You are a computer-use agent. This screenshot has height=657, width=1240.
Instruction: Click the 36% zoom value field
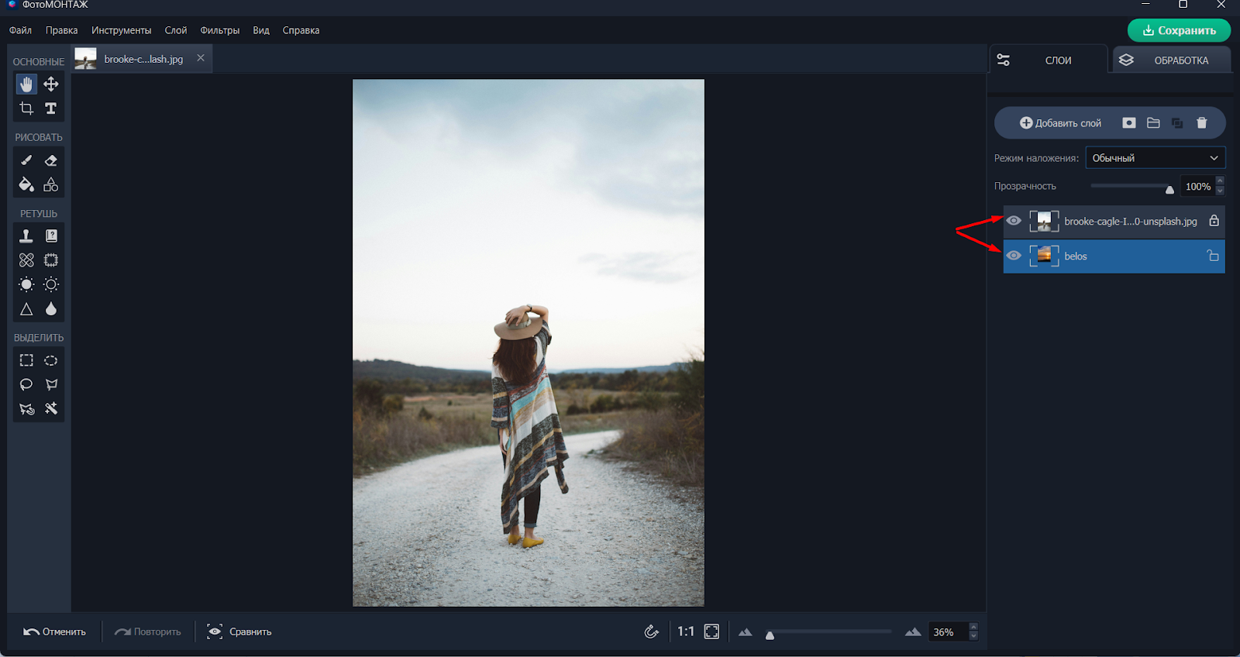(x=948, y=631)
